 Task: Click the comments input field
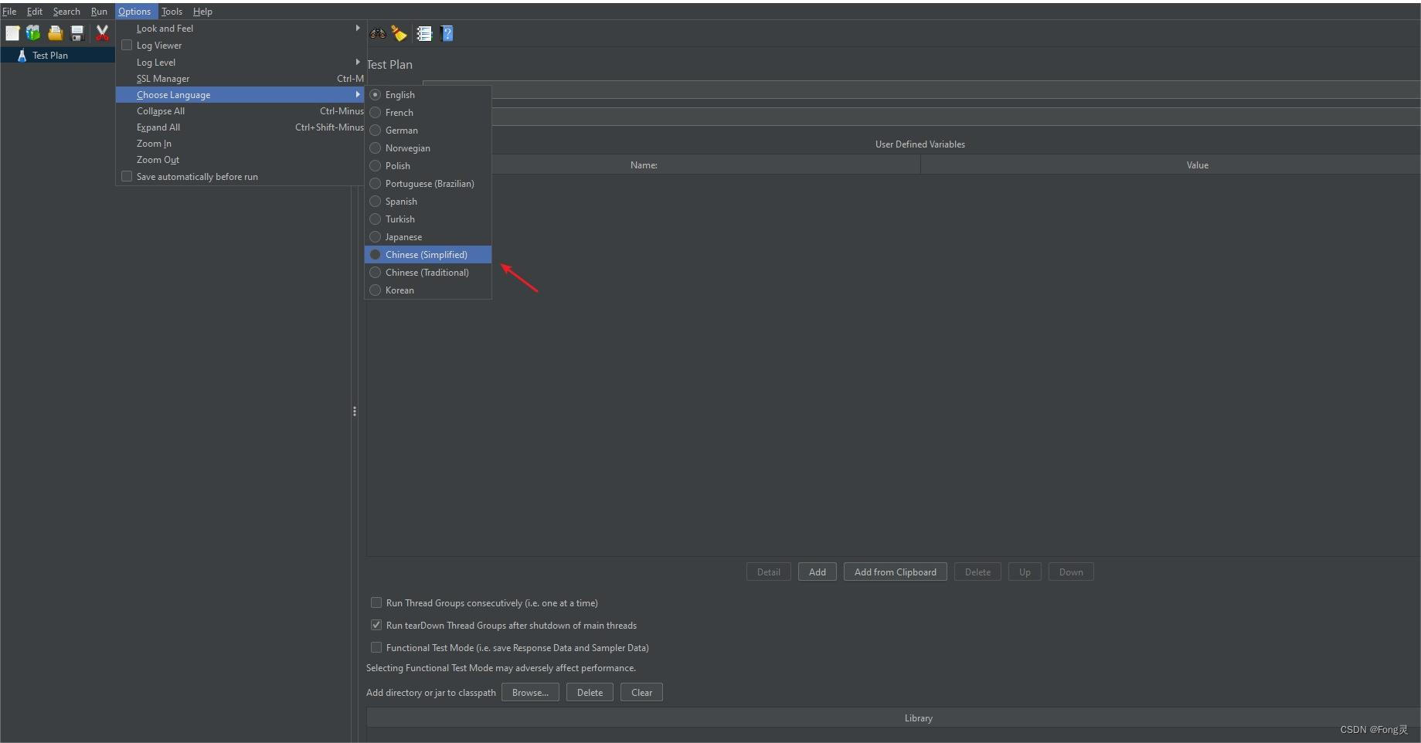point(921,117)
